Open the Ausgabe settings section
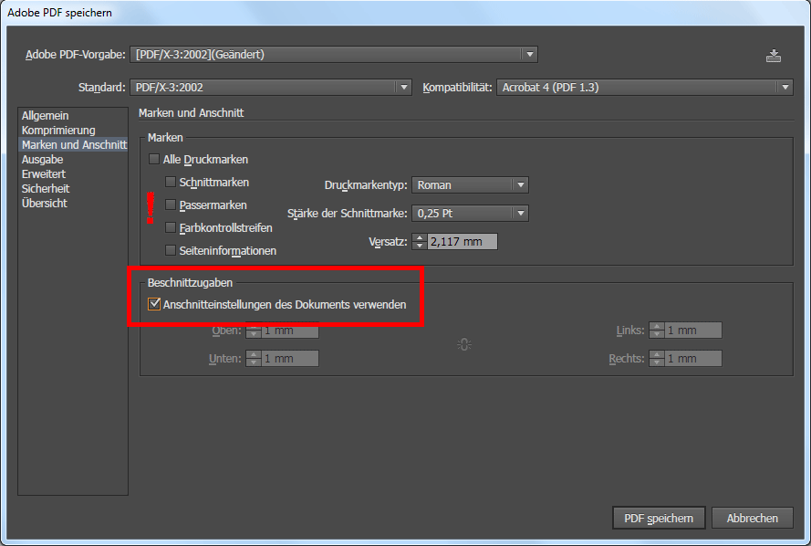The height and width of the screenshot is (546, 811). click(42, 160)
